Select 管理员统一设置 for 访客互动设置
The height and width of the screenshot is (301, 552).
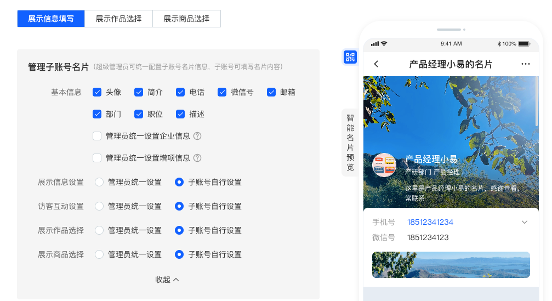tap(99, 206)
